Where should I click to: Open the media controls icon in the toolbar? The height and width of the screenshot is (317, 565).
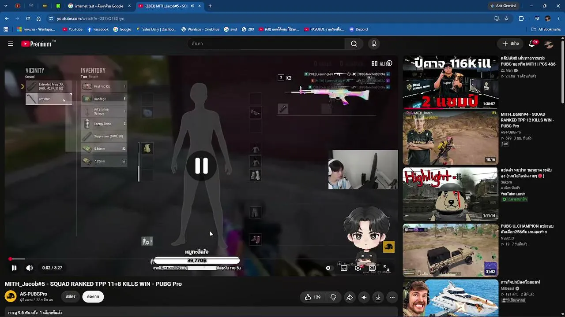click(537, 18)
